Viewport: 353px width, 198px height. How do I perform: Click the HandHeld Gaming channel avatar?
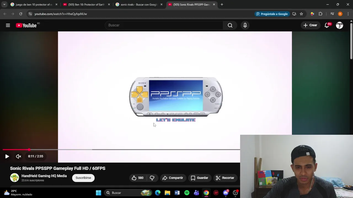[x=15, y=178]
